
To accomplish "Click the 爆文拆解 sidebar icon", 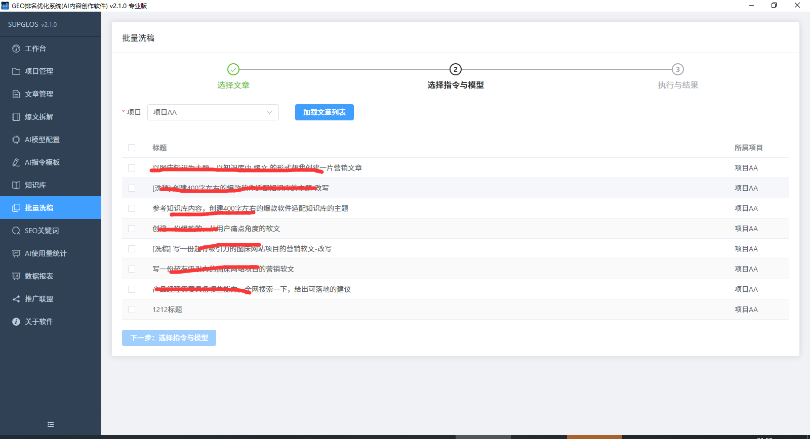I will 16,117.
